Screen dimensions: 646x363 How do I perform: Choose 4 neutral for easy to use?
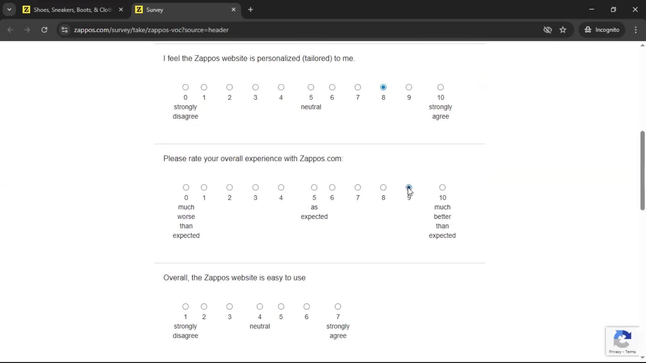[x=260, y=307]
